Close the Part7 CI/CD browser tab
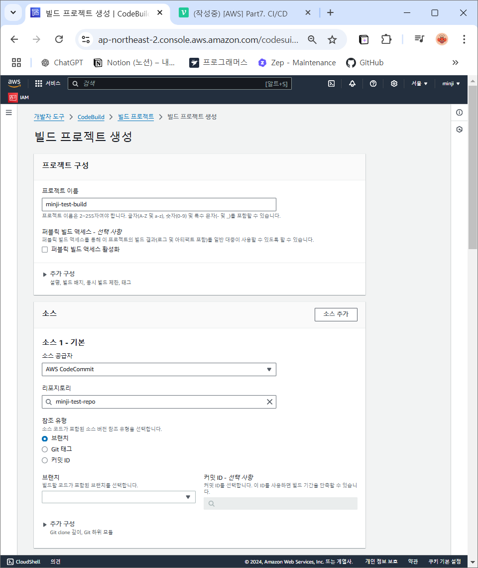This screenshot has height=568, width=478. 308,12
